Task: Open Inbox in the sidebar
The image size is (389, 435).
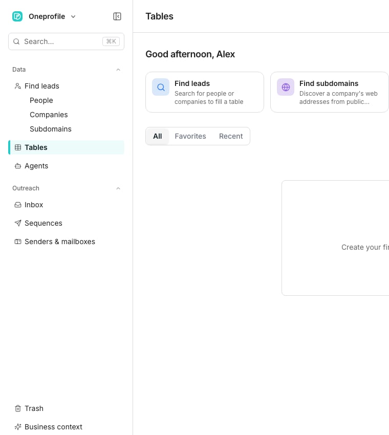Action: [x=66, y=205]
